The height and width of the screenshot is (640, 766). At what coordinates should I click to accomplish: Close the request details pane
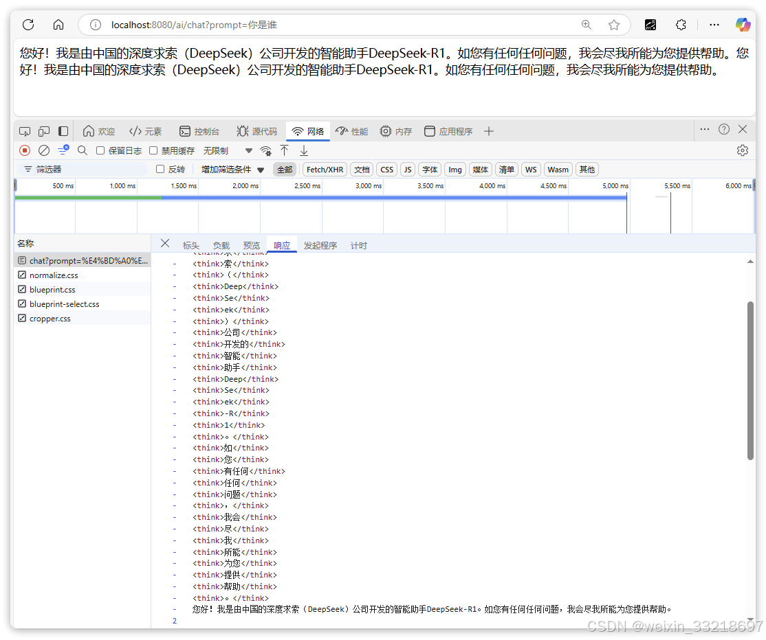[165, 243]
